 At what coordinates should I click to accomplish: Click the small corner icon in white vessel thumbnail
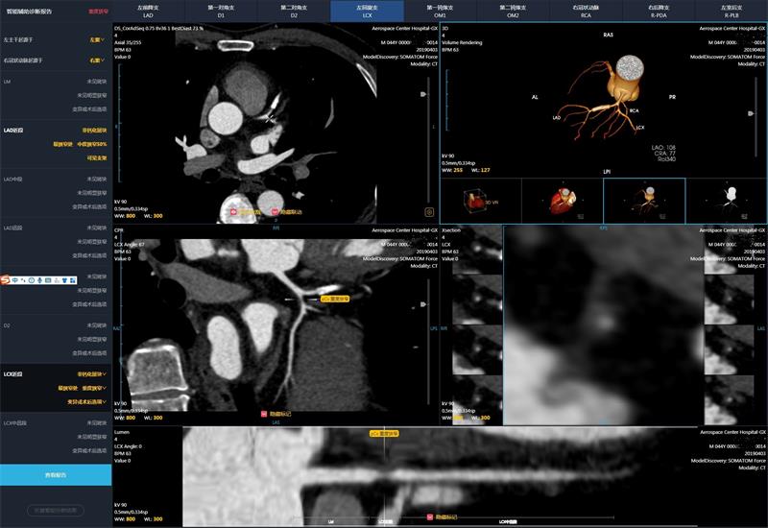pyautogui.click(x=745, y=216)
